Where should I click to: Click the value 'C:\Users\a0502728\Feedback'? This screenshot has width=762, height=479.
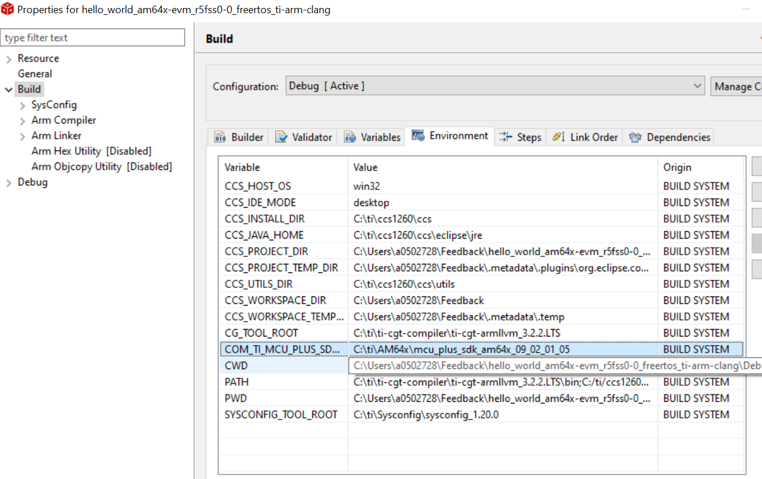click(x=418, y=300)
